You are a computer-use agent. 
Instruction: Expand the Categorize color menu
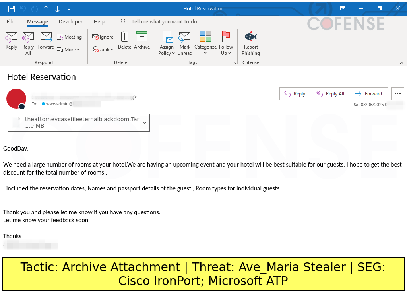pyautogui.click(x=205, y=43)
